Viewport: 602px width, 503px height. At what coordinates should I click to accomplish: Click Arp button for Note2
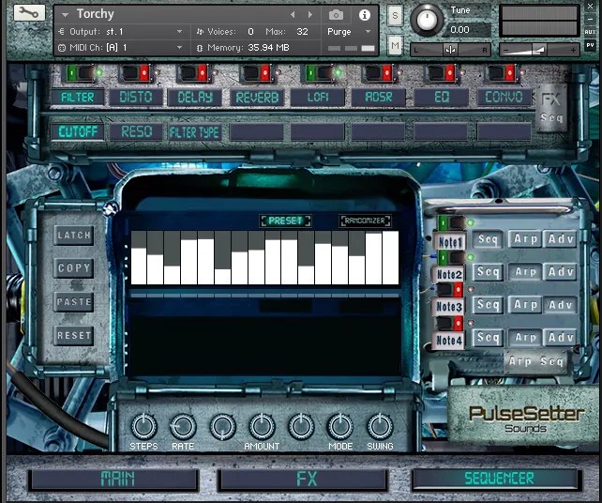[x=525, y=272]
